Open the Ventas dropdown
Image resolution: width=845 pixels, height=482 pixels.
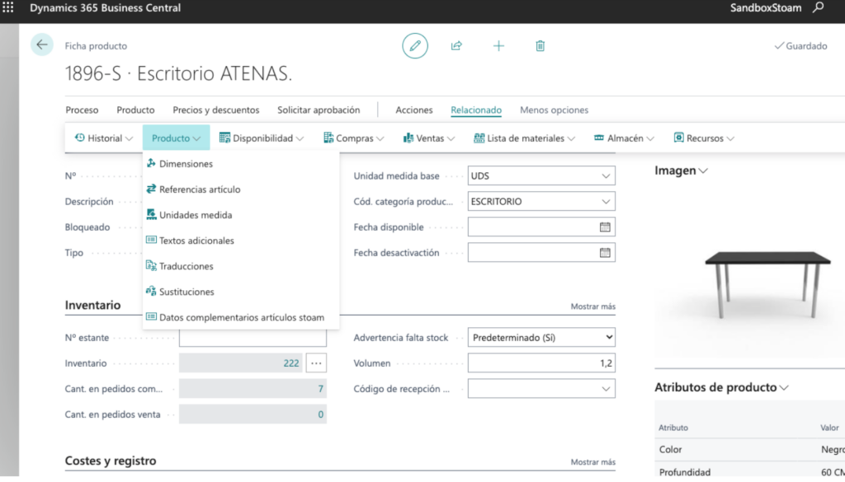click(x=429, y=138)
